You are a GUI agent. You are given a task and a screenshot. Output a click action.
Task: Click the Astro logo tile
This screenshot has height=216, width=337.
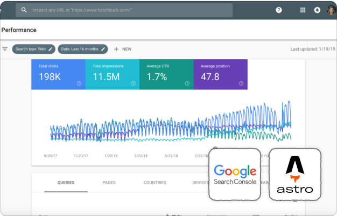[295, 175]
